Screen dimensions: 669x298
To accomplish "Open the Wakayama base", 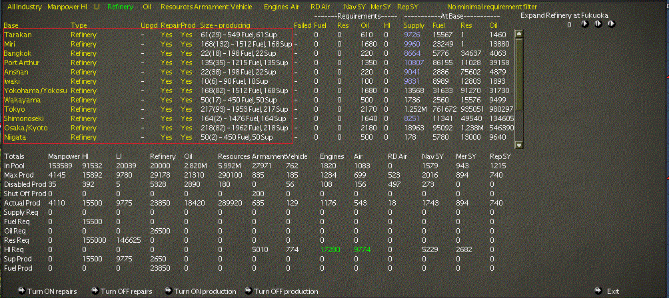I will [22, 100].
